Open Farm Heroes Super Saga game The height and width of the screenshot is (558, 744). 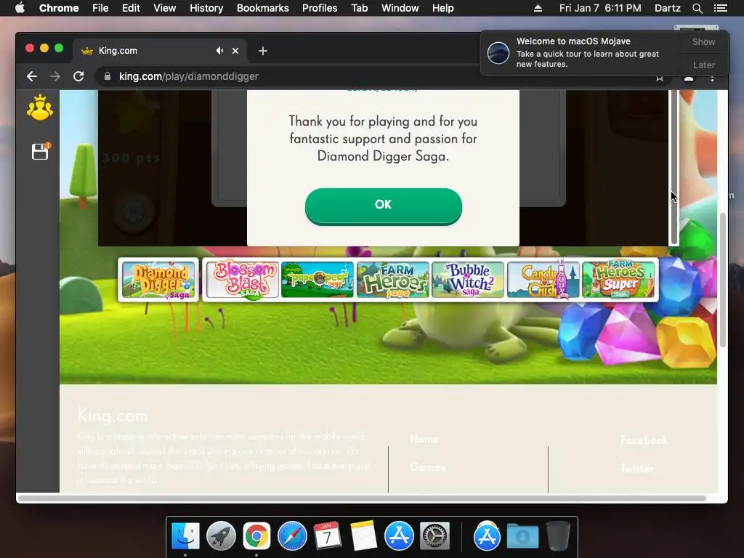click(618, 280)
